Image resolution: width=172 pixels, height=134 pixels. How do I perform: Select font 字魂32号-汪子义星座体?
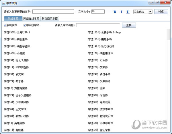(x=17, y=95)
